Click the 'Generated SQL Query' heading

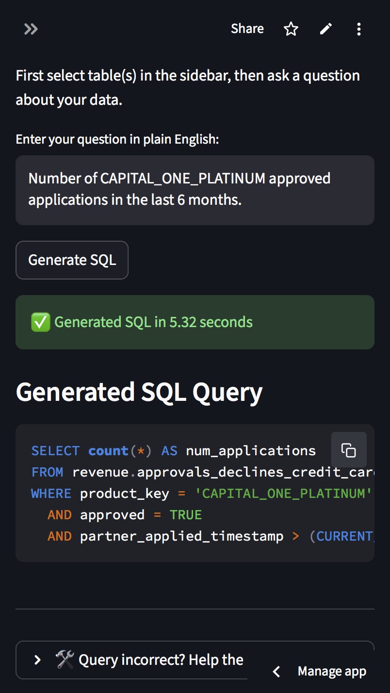pyautogui.click(x=139, y=392)
